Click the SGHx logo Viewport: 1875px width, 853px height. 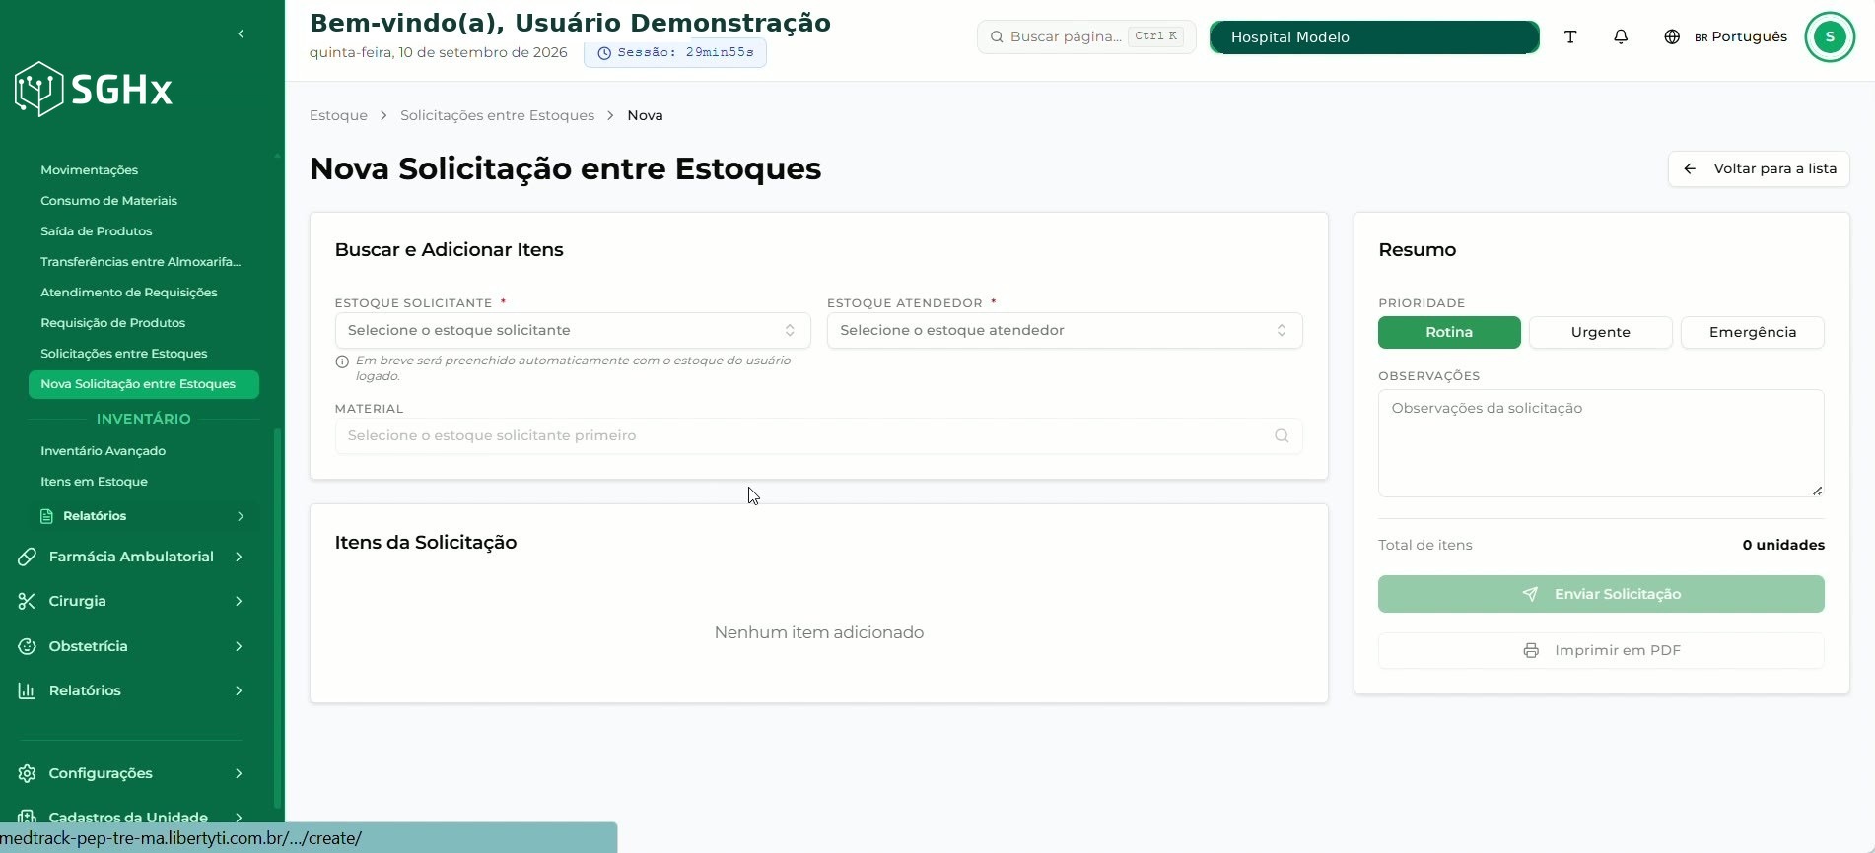(x=94, y=90)
